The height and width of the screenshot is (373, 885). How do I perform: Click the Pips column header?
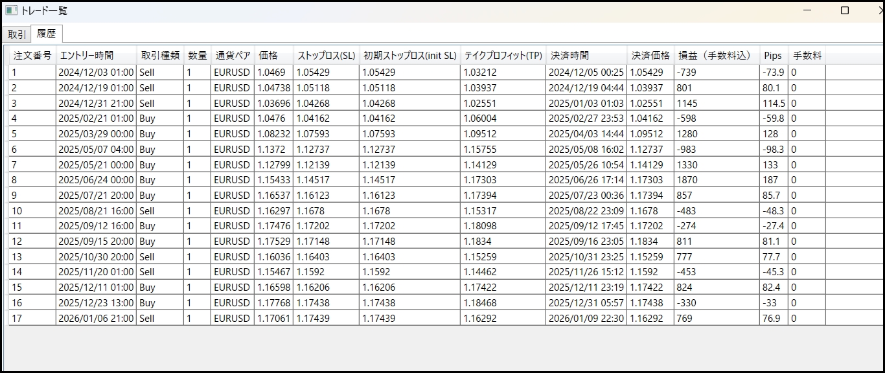tap(772, 56)
